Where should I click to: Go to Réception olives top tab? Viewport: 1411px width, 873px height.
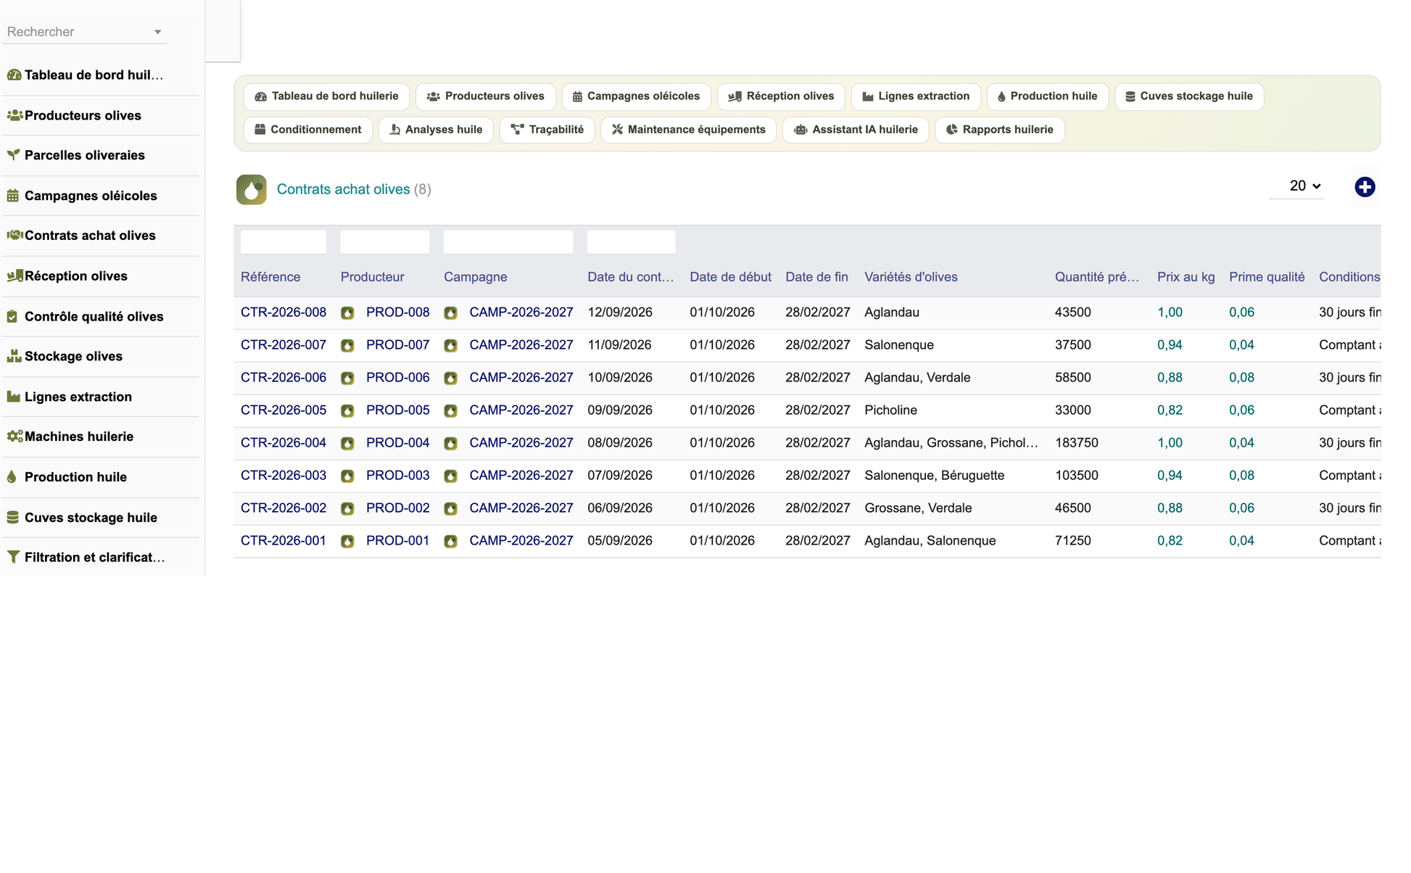[x=781, y=96]
